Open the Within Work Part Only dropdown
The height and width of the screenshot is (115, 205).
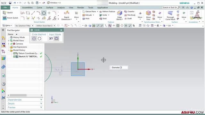45,26
